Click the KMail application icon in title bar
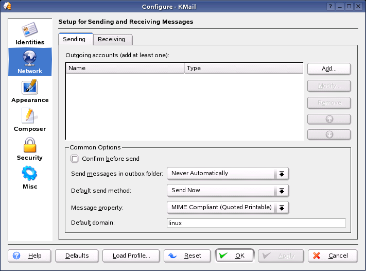 click(7, 6)
